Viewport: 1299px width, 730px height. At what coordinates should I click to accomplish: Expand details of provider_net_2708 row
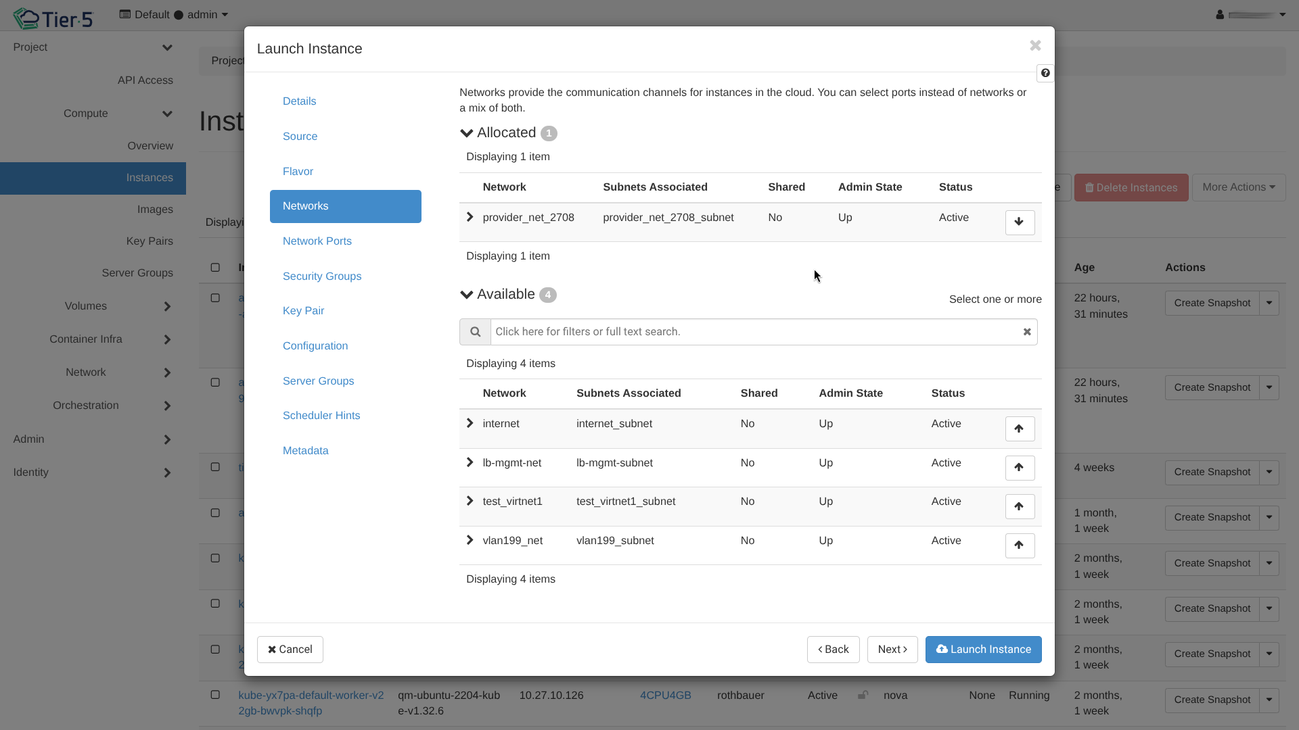pyautogui.click(x=470, y=218)
